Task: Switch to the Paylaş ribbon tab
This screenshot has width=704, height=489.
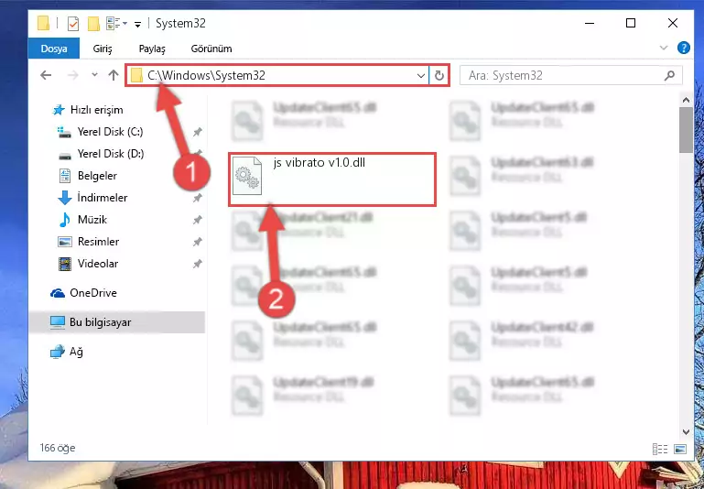Action: [152, 49]
